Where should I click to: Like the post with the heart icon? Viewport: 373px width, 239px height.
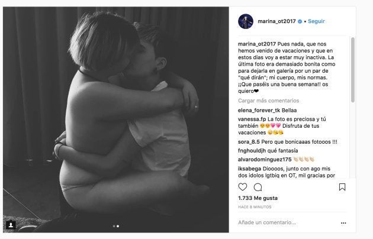click(243, 187)
